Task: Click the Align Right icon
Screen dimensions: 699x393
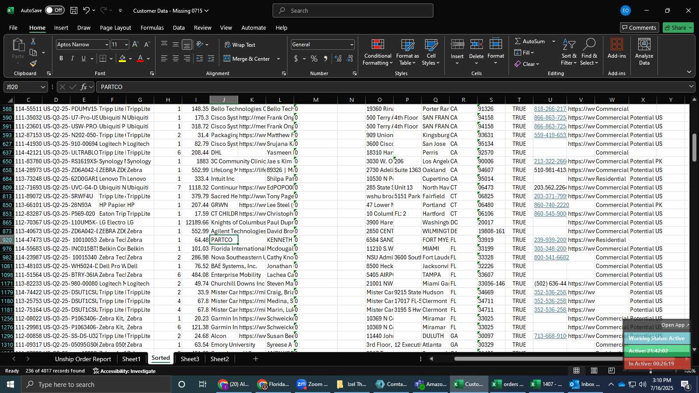Action: (x=187, y=59)
